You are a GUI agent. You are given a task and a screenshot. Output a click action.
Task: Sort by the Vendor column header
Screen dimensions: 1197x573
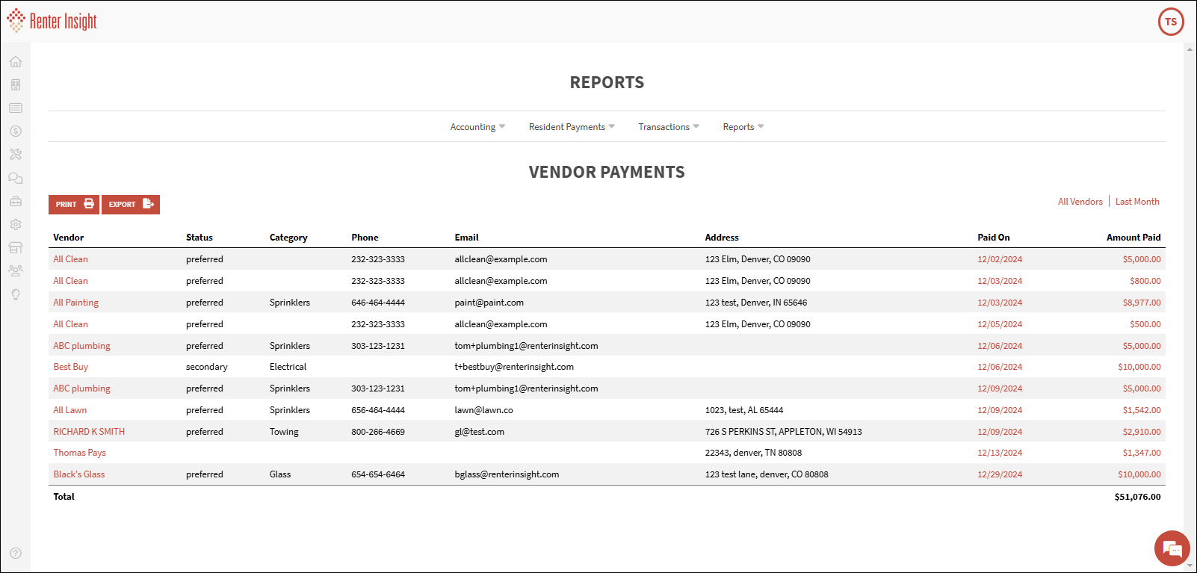(69, 238)
